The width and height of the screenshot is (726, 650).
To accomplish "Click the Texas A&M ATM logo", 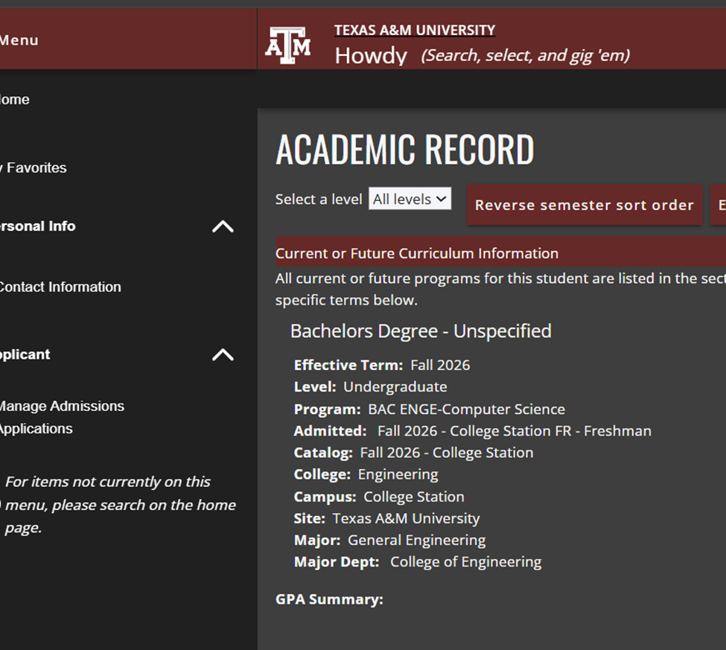I will click(x=287, y=45).
